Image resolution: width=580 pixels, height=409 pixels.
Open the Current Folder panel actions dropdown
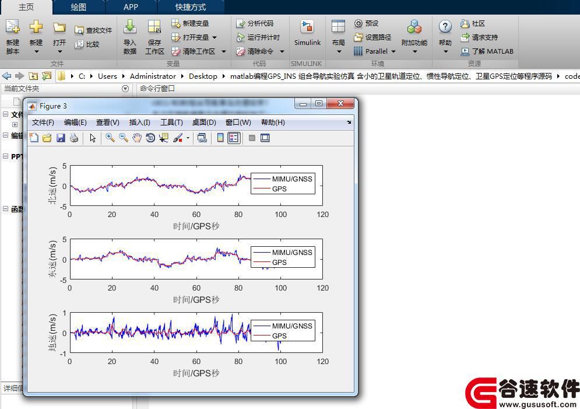pyautogui.click(x=125, y=89)
